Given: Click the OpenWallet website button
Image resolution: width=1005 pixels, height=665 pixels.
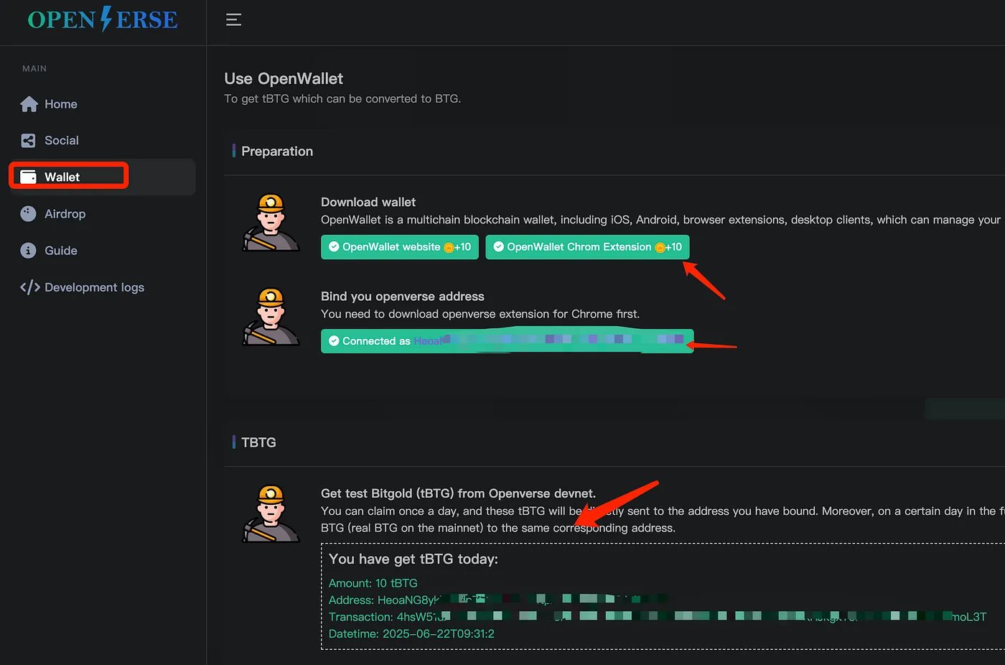Looking at the screenshot, I should coord(399,247).
